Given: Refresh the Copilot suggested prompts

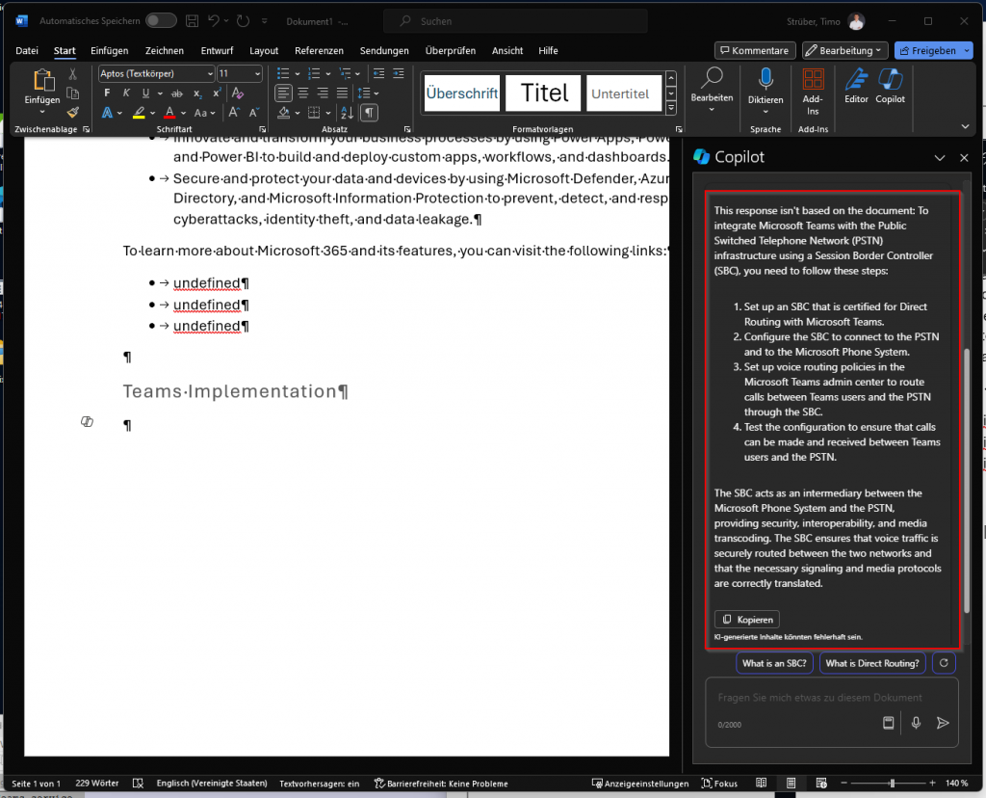Looking at the screenshot, I should point(944,663).
